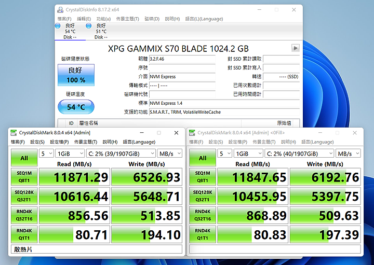The width and height of the screenshot is (374, 265).
Task: Click right CrystalDiskMark <0Fill> title bar icon
Action: tap(192, 133)
